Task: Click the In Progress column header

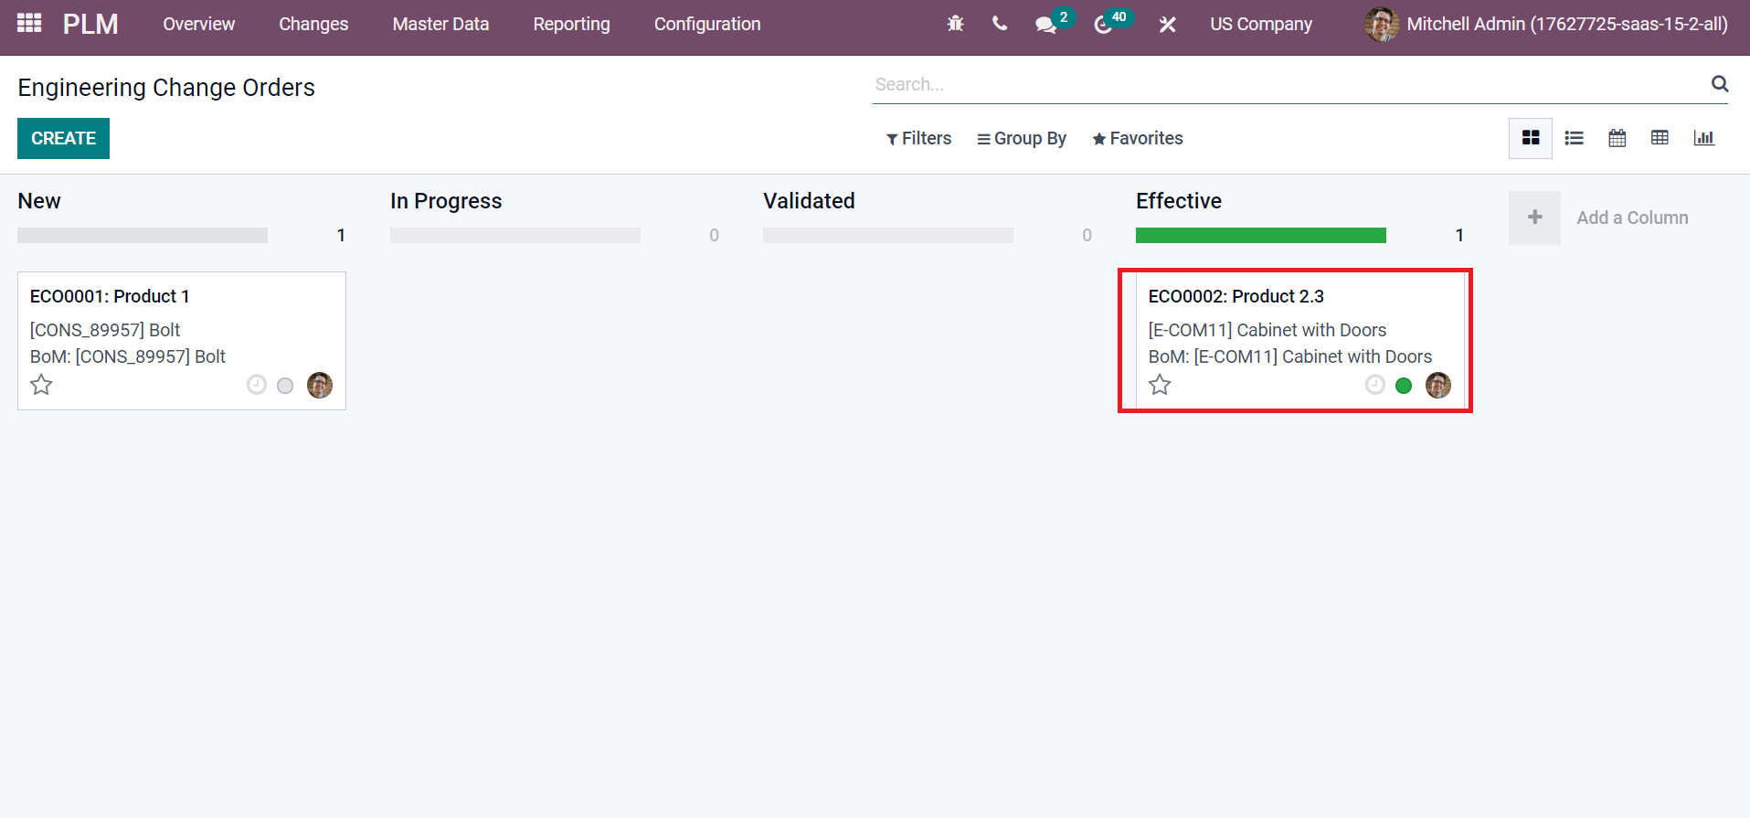Action: (x=446, y=201)
